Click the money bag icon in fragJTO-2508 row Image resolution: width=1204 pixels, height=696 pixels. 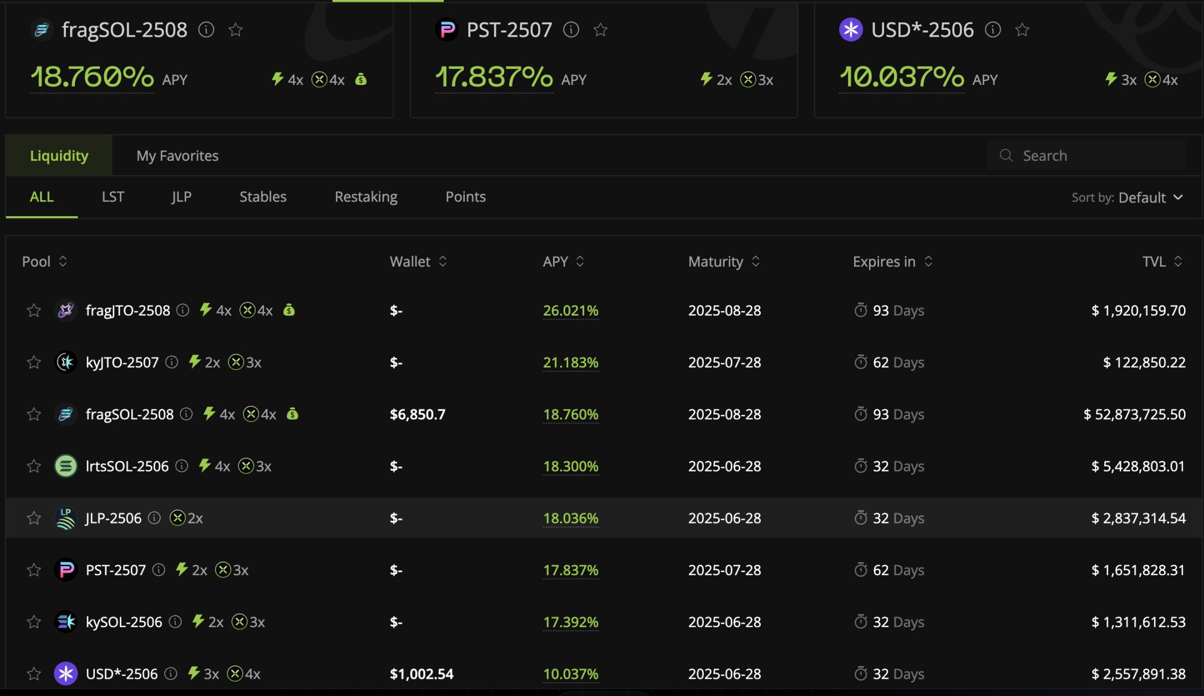289,310
